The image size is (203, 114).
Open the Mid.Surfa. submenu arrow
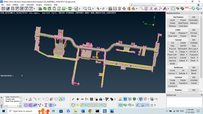click(x=187, y=49)
